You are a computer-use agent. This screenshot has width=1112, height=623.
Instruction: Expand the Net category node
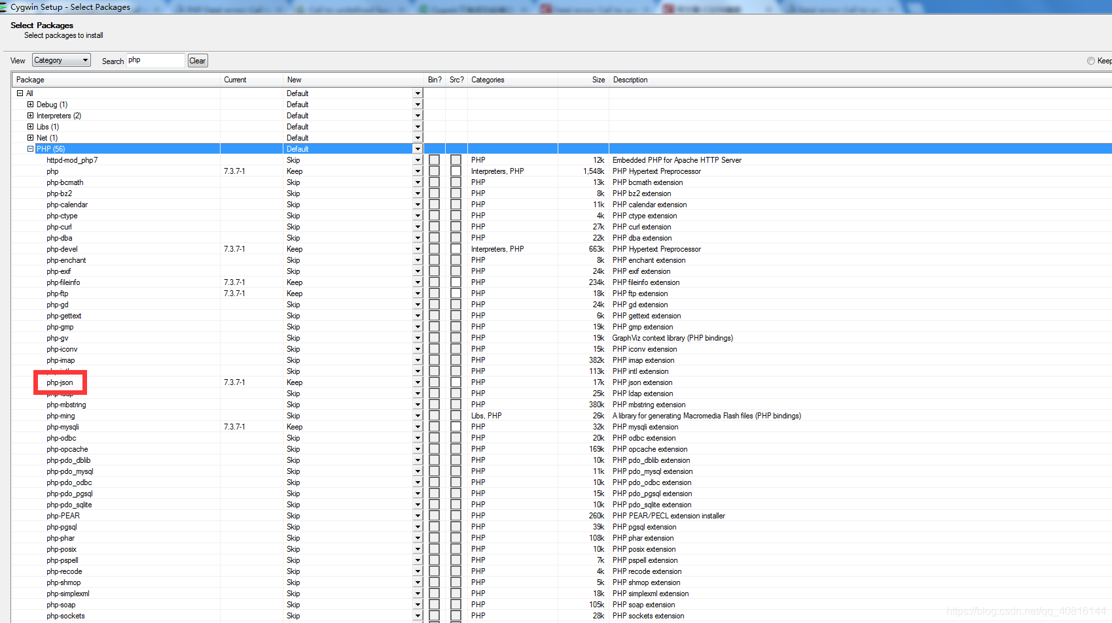[x=30, y=137]
